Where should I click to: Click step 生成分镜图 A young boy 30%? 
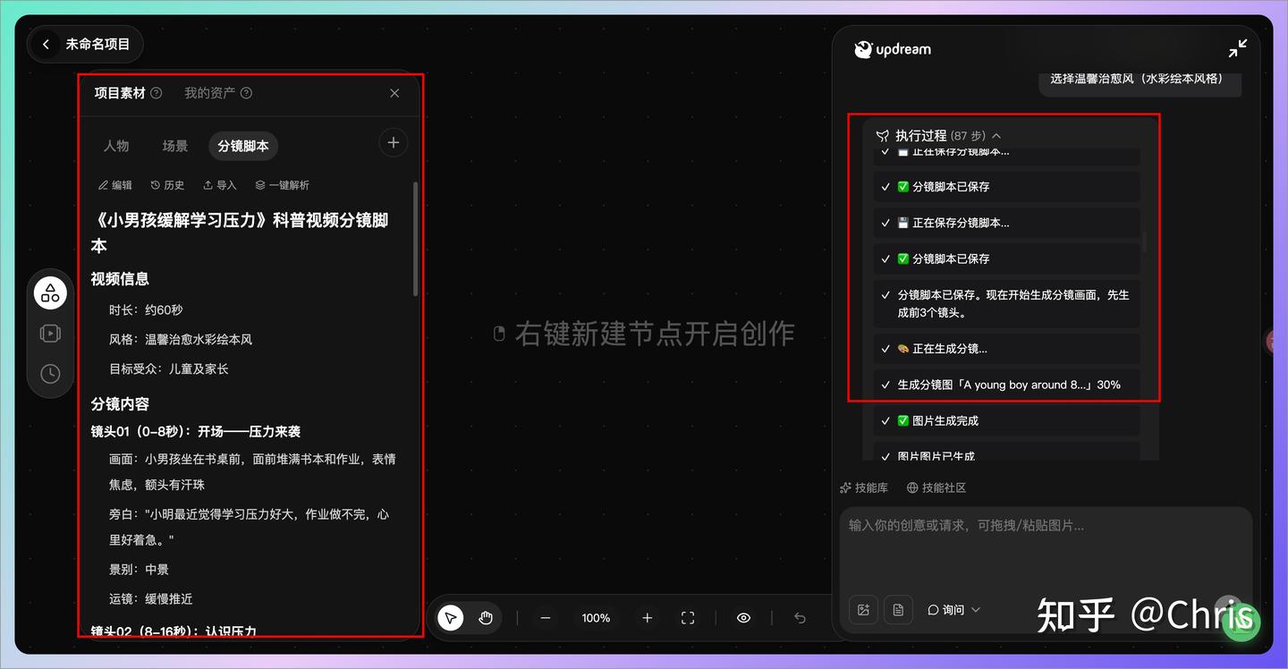[x=1007, y=385]
